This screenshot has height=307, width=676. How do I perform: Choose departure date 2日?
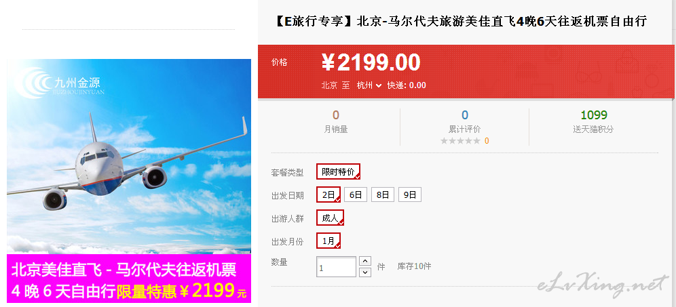(328, 195)
